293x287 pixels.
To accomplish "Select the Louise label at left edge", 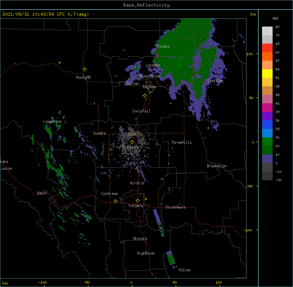I will [6, 168].
